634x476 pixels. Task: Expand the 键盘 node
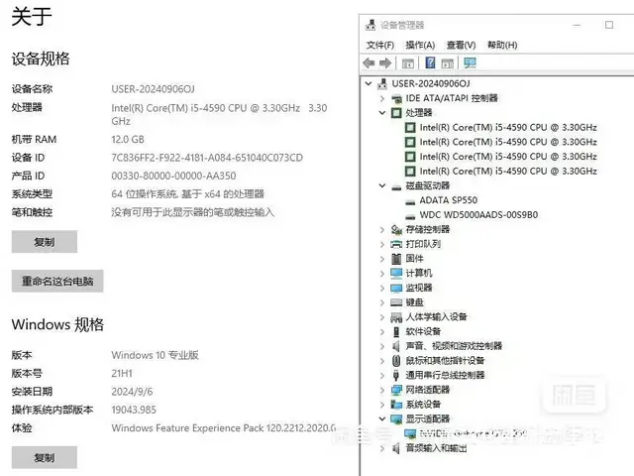pos(382,302)
